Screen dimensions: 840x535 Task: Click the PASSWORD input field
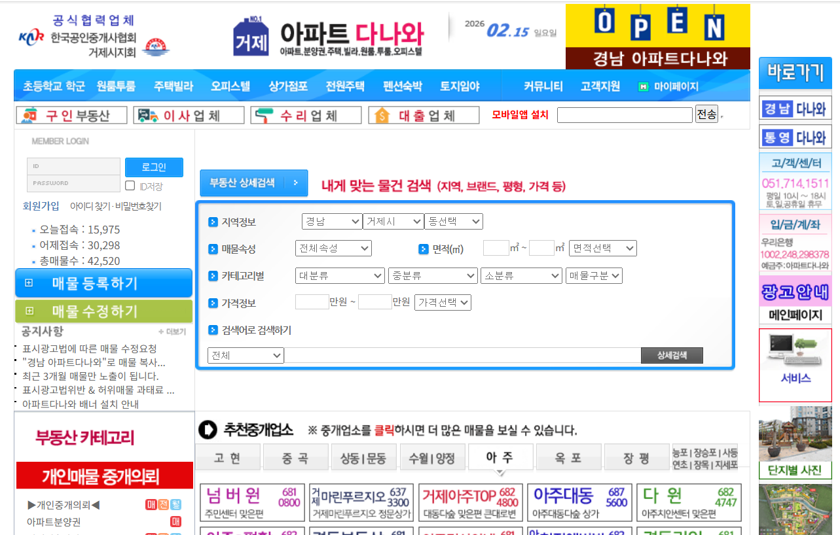pos(73,183)
